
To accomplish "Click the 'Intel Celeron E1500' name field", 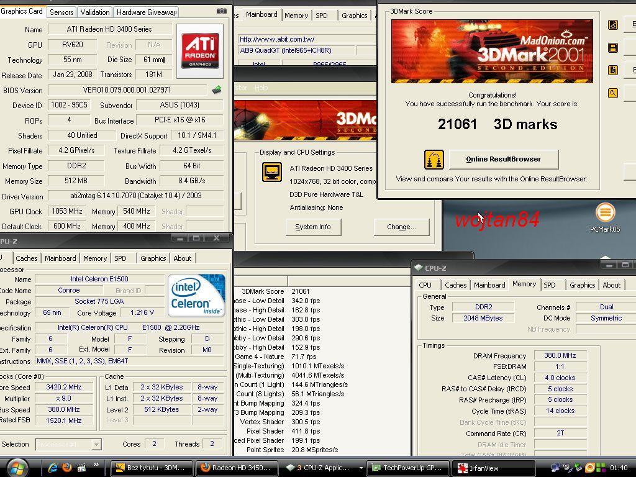I will coord(99,279).
